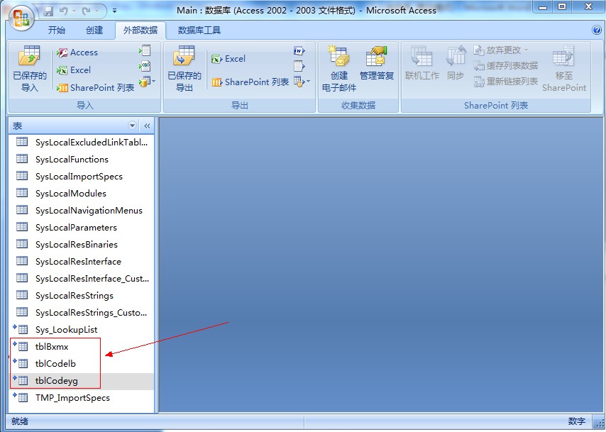Click the import XML file icon
The height and width of the screenshot is (432, 606).
pyautogui.click(x=145, y=66)
